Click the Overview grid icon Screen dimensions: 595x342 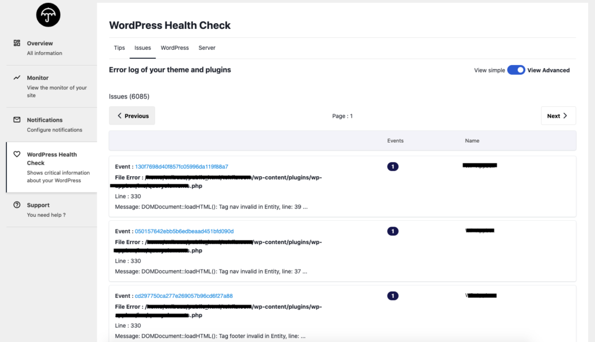(x=17, y=43)
